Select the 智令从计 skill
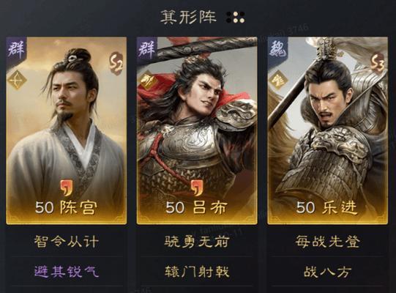The height and width of the screenshot is (293, 396). pos(67,242)
